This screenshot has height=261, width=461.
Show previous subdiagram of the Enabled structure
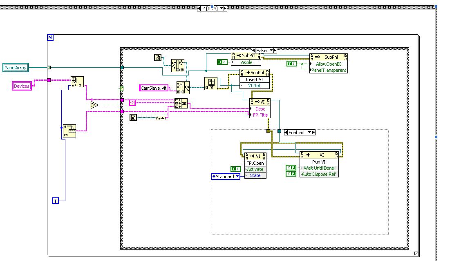pos(286,133)
